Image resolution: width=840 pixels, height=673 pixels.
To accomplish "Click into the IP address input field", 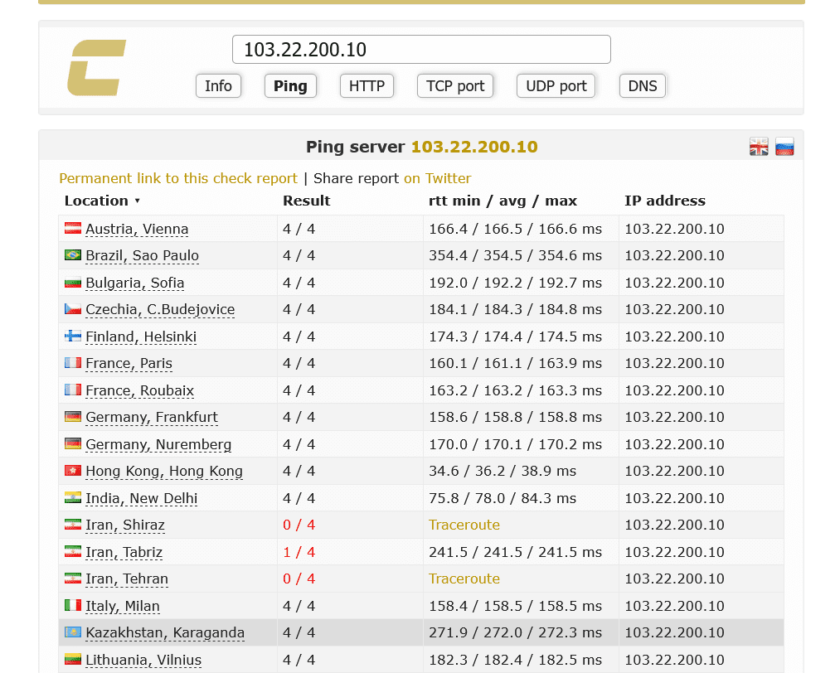I will [421, 50].
